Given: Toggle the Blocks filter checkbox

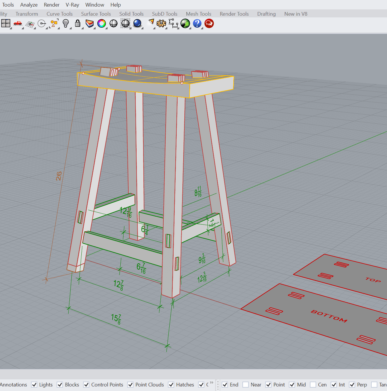Looking at the screenshot, I should click(x=60, y=385).
